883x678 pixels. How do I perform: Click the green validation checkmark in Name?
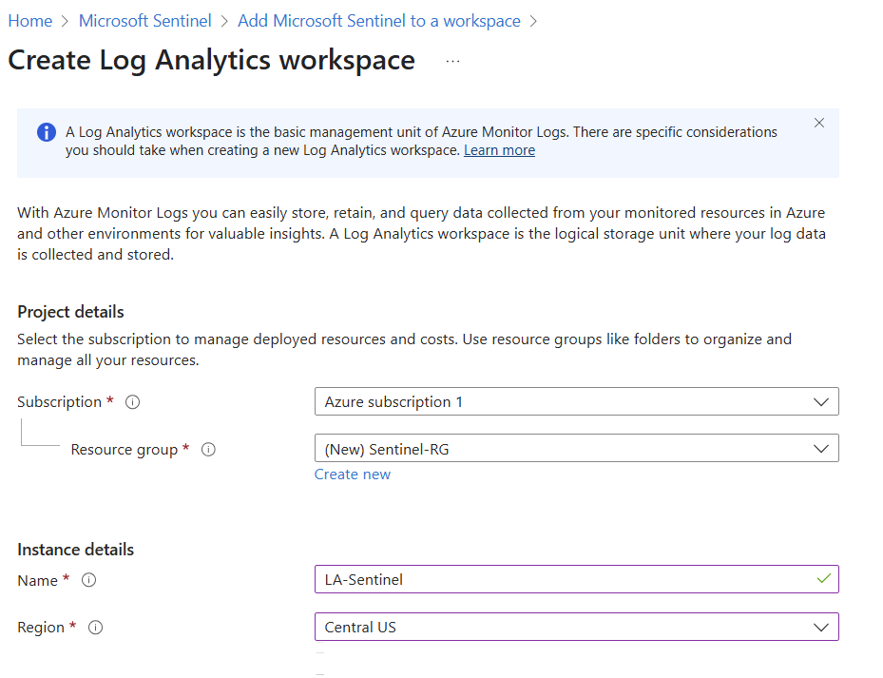824,579
